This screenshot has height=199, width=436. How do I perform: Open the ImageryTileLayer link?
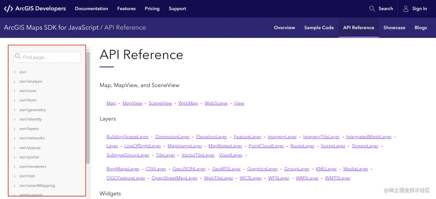point(322,137)
